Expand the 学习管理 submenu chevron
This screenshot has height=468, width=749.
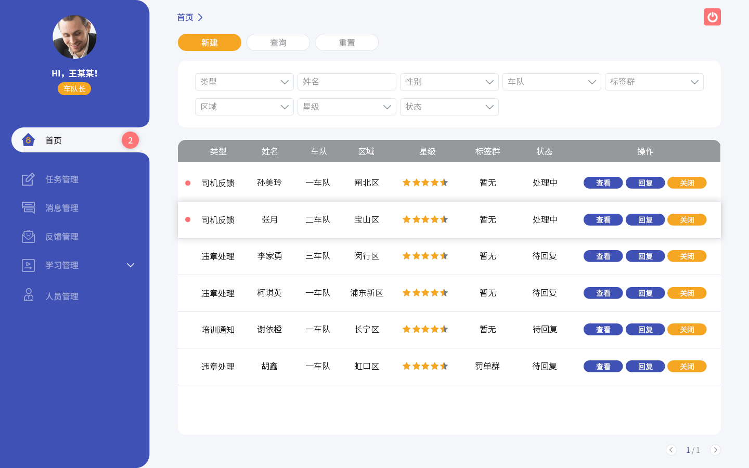[x=131, y=265]
